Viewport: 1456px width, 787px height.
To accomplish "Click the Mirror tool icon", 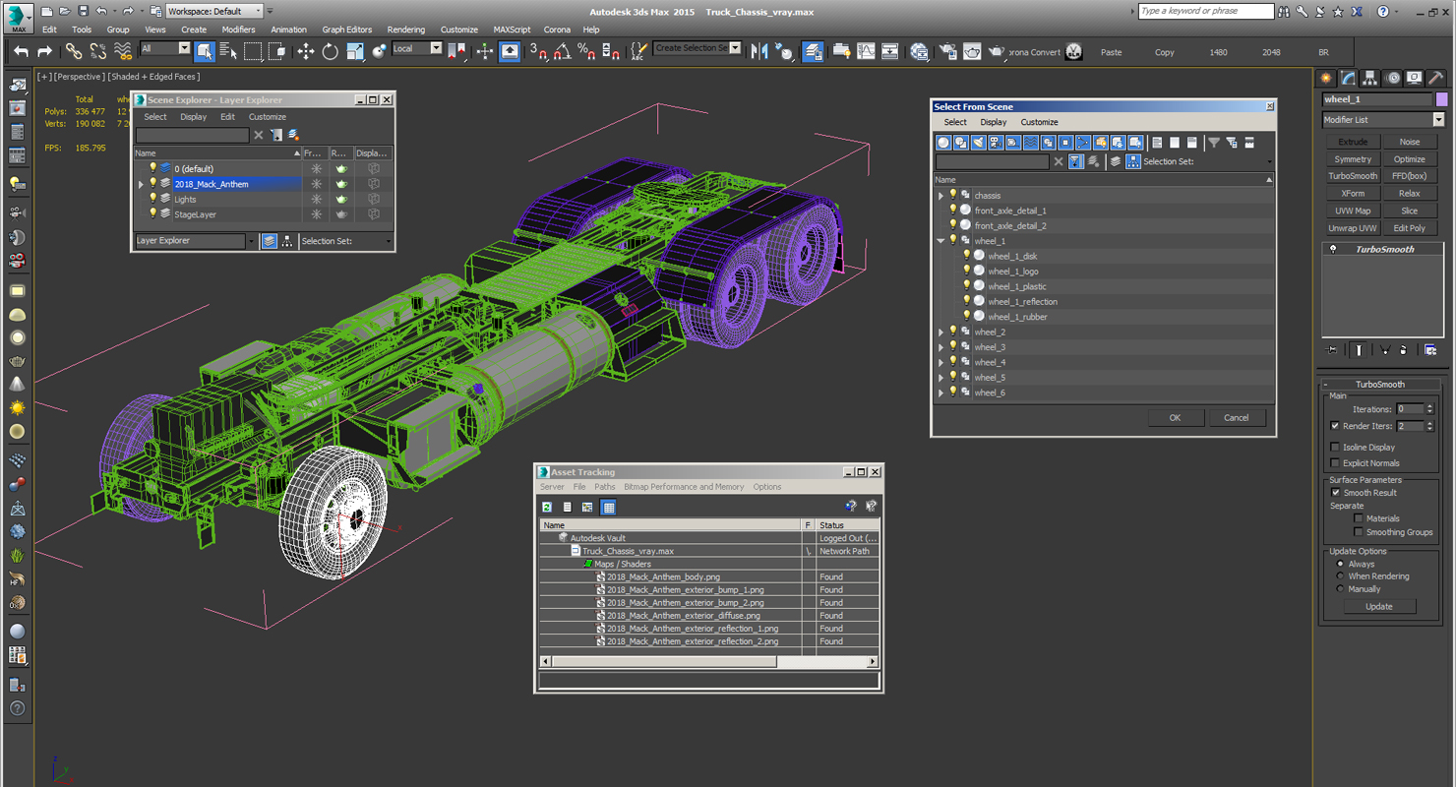I will (x=759, y=51).
